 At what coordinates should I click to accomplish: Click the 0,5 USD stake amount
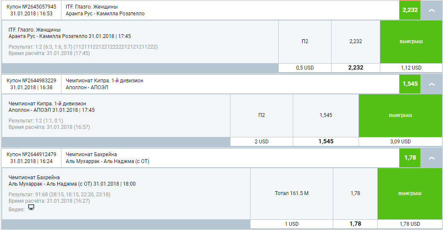tap(305, 68)
